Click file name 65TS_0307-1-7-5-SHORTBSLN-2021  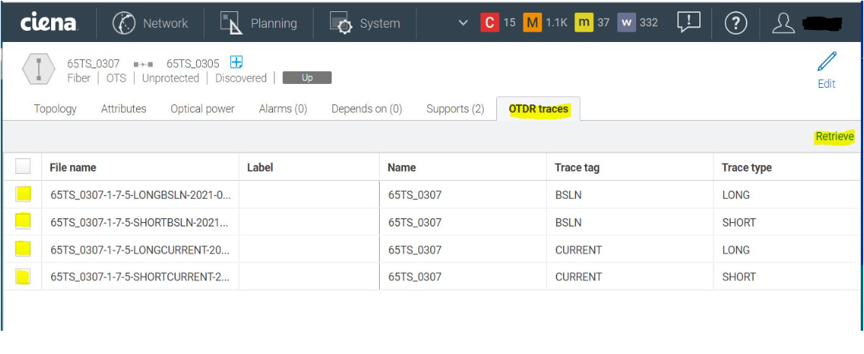point(139,222)
